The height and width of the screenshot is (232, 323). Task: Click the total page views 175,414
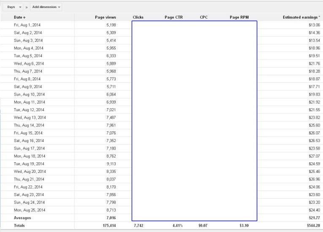[x=107, y=226]
